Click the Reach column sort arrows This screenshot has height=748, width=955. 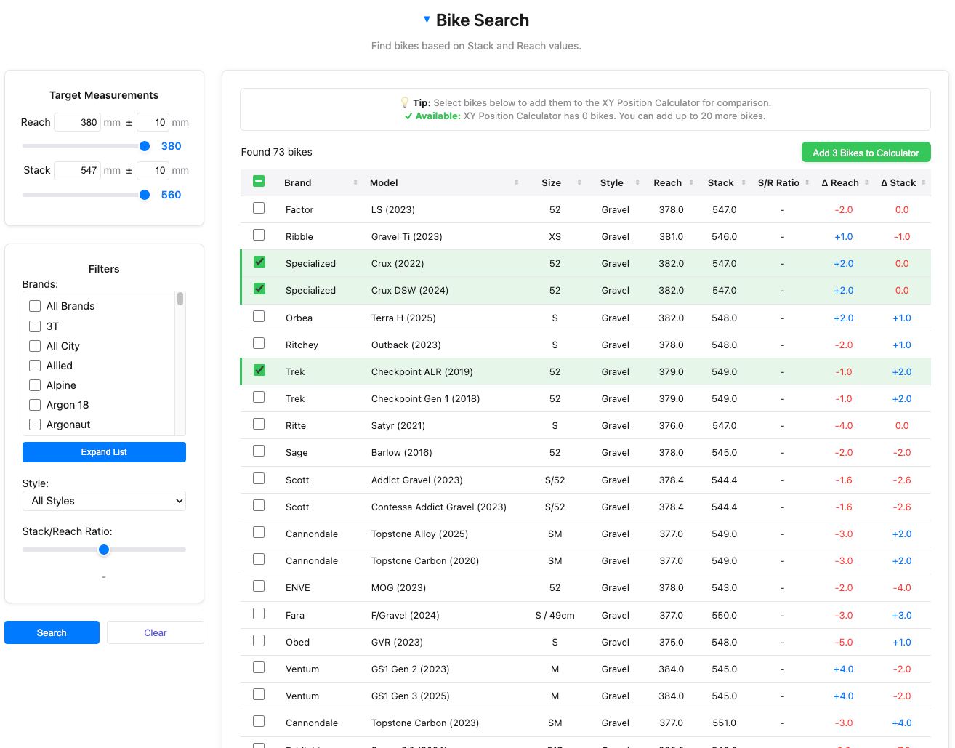(691, 182)
